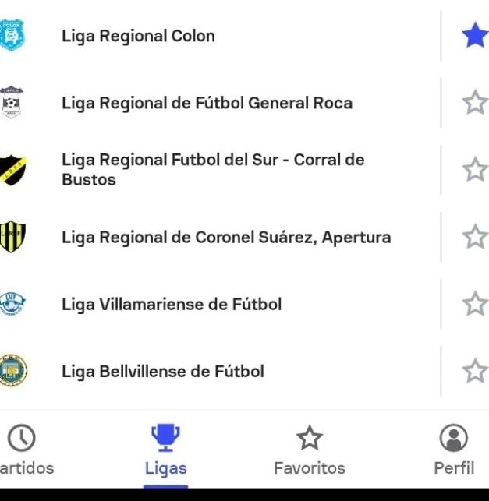Viewport: 489px width, 501px height.
Task: Click the trophy icon in bottom navigation
Action: point(165,439)
